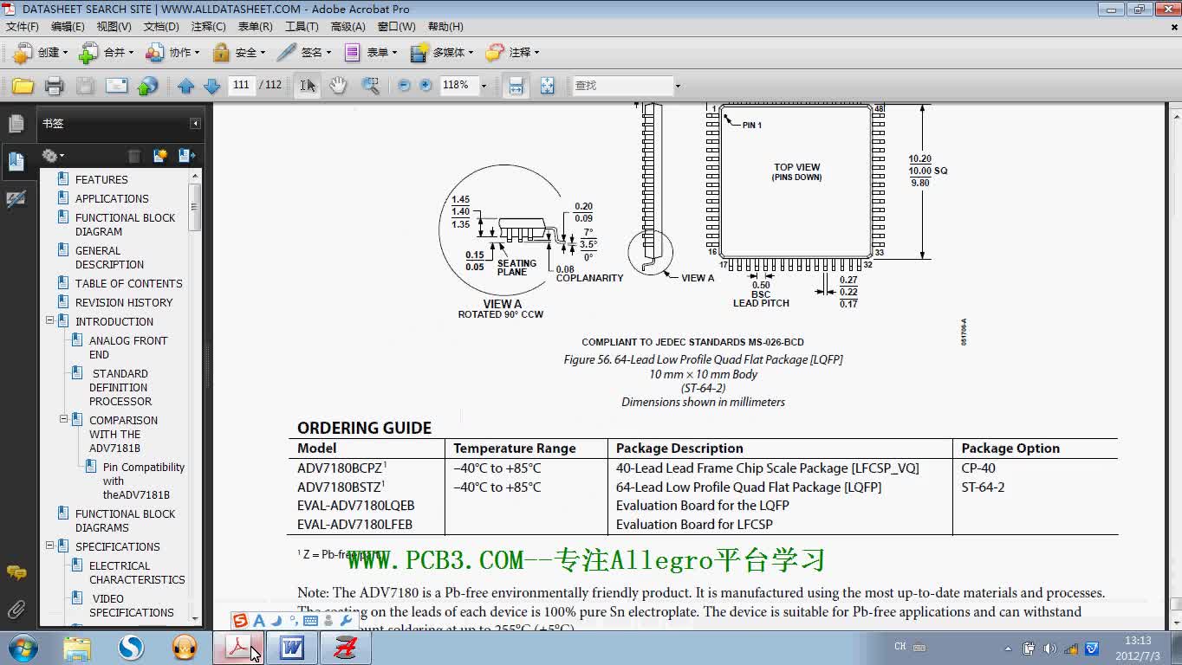Open the Multimedia (多媒体) toolbar menu

[x=442, y=53]
